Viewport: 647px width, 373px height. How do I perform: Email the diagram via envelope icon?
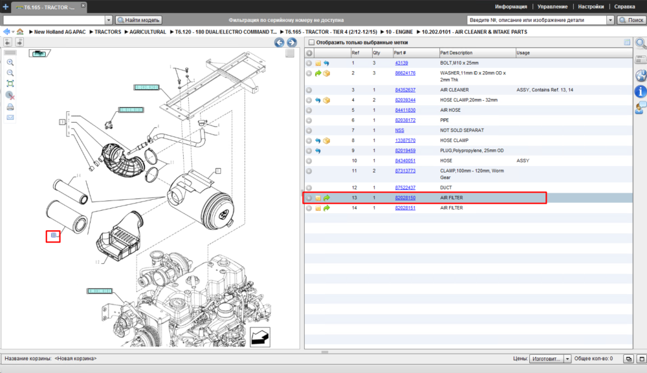tap(10, 118)
